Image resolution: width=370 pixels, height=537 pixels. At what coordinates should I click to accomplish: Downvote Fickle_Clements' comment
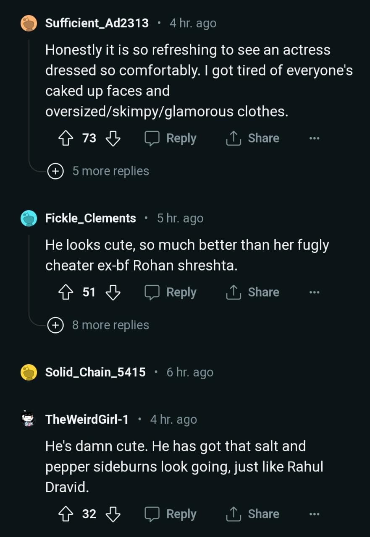113,292
